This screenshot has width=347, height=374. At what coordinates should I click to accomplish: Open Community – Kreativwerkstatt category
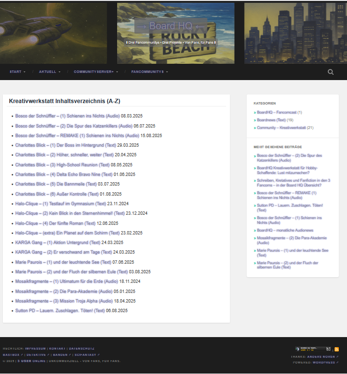[281, 128]
